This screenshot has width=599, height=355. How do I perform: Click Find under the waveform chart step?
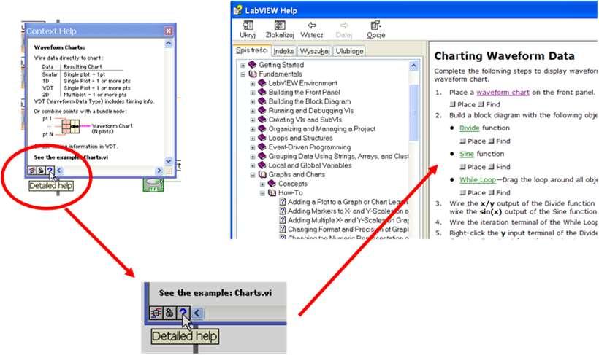click(x=489, y=104)
